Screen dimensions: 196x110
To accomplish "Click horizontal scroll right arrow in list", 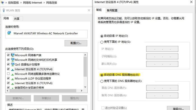I will click(81, 91).
